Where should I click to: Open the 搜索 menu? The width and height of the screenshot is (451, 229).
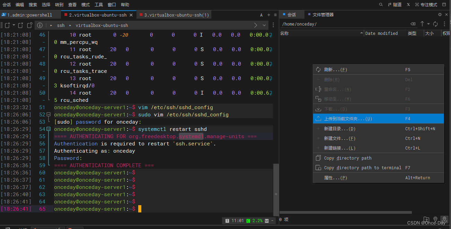point(33,5)
